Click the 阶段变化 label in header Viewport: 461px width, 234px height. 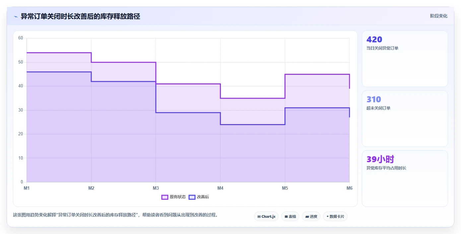(438, 16)
